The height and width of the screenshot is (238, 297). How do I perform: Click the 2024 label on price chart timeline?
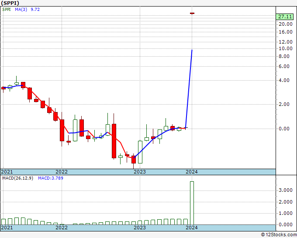pyautogui.click(x=192, y=172)
